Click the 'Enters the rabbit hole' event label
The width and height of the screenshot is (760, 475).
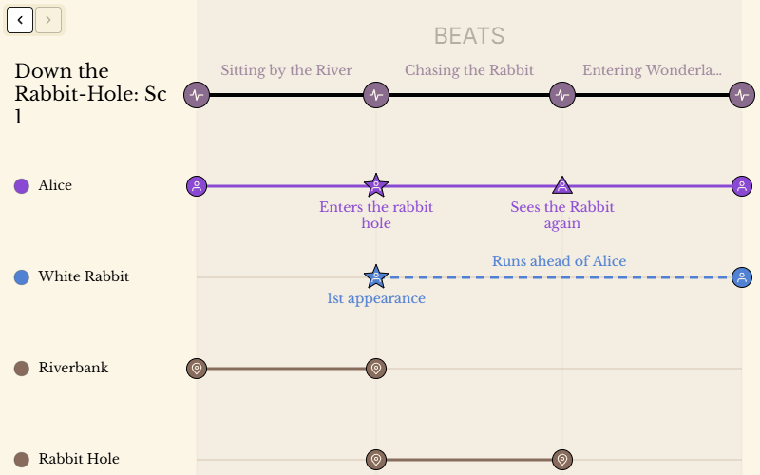376,216
